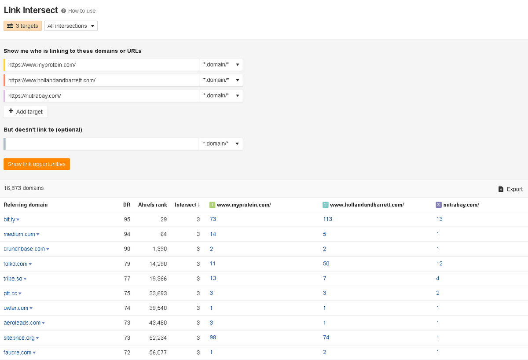Click the nutrabay.com/ column header

[x=462, y=205]
